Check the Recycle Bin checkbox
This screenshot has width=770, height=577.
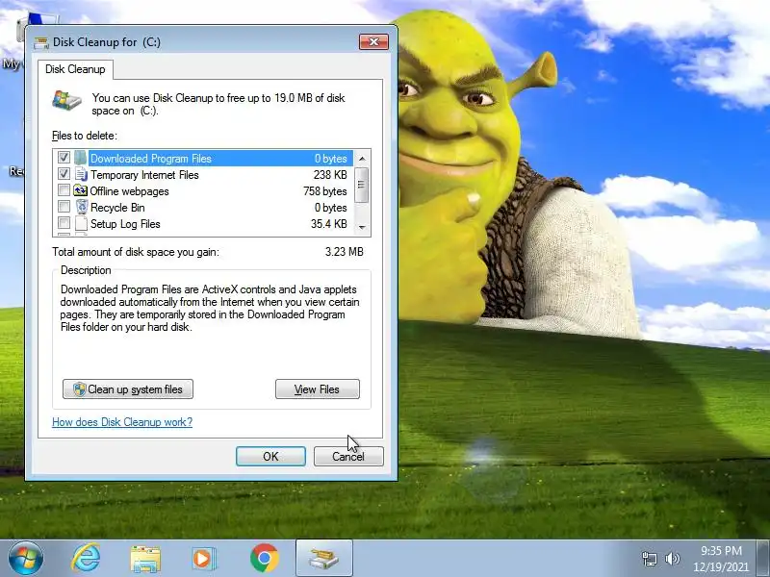(64, 207)
